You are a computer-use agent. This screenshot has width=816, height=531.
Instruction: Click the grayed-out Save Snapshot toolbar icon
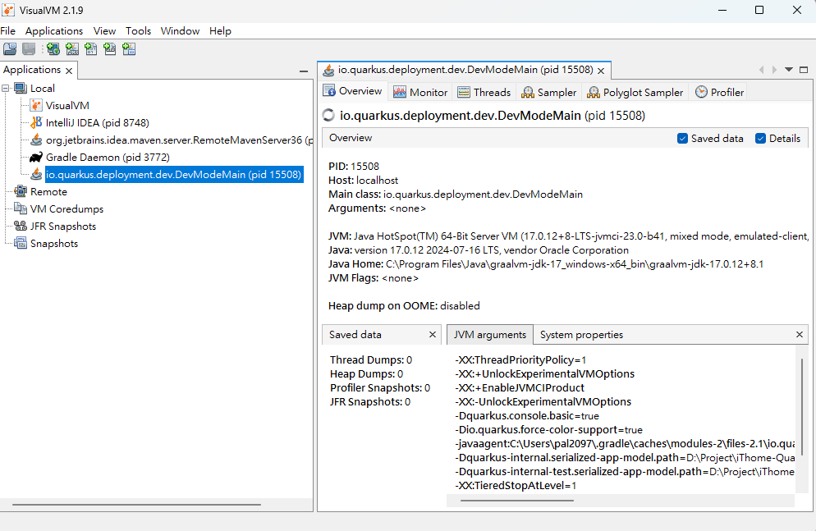tap(29, 49)
